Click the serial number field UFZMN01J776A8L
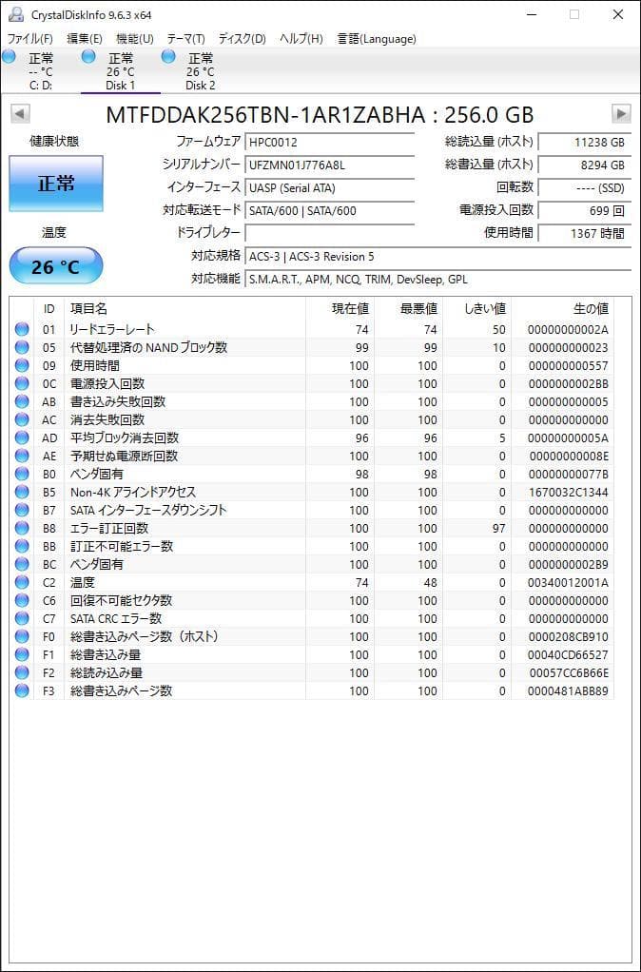The image size is (641, 972). tap(329, 165)
